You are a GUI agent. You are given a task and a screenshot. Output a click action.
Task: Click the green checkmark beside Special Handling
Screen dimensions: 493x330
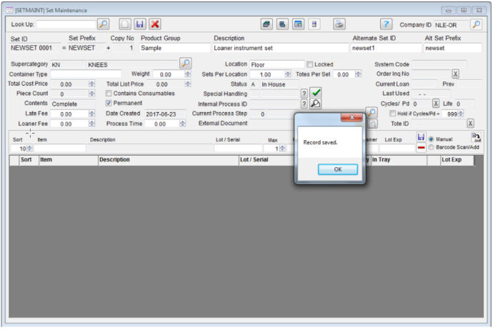pyautogui.click(x=316, y=94)
